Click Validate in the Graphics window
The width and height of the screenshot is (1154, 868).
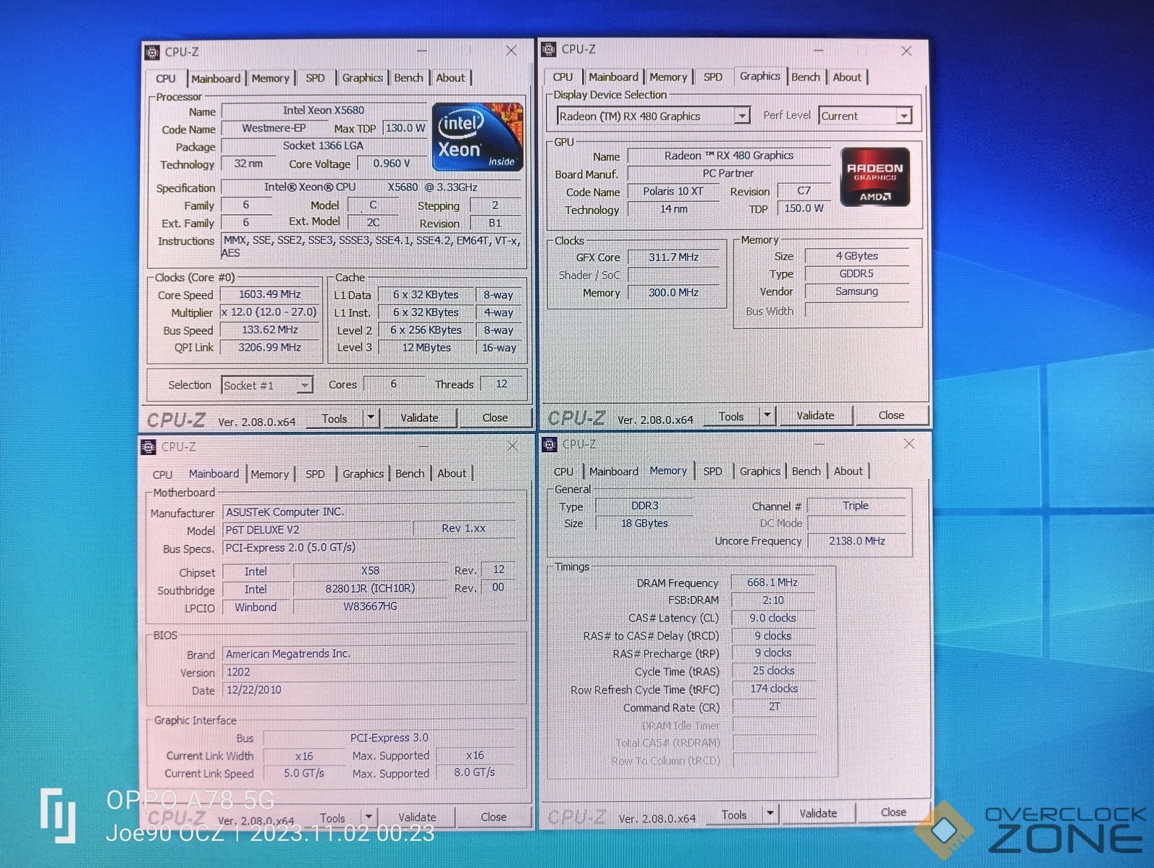pos(815,415)
